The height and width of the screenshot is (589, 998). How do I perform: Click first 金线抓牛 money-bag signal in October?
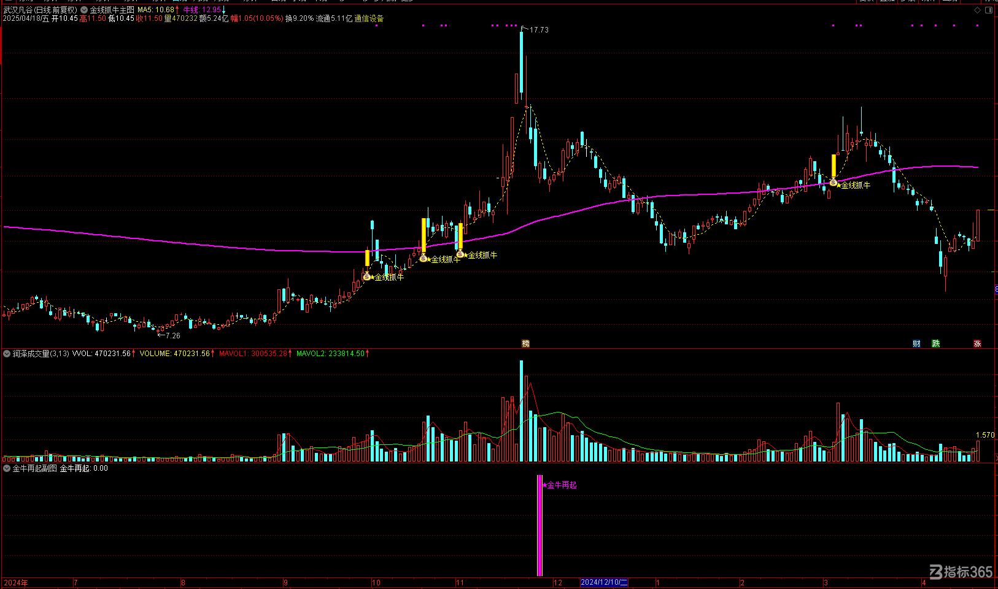367,276
